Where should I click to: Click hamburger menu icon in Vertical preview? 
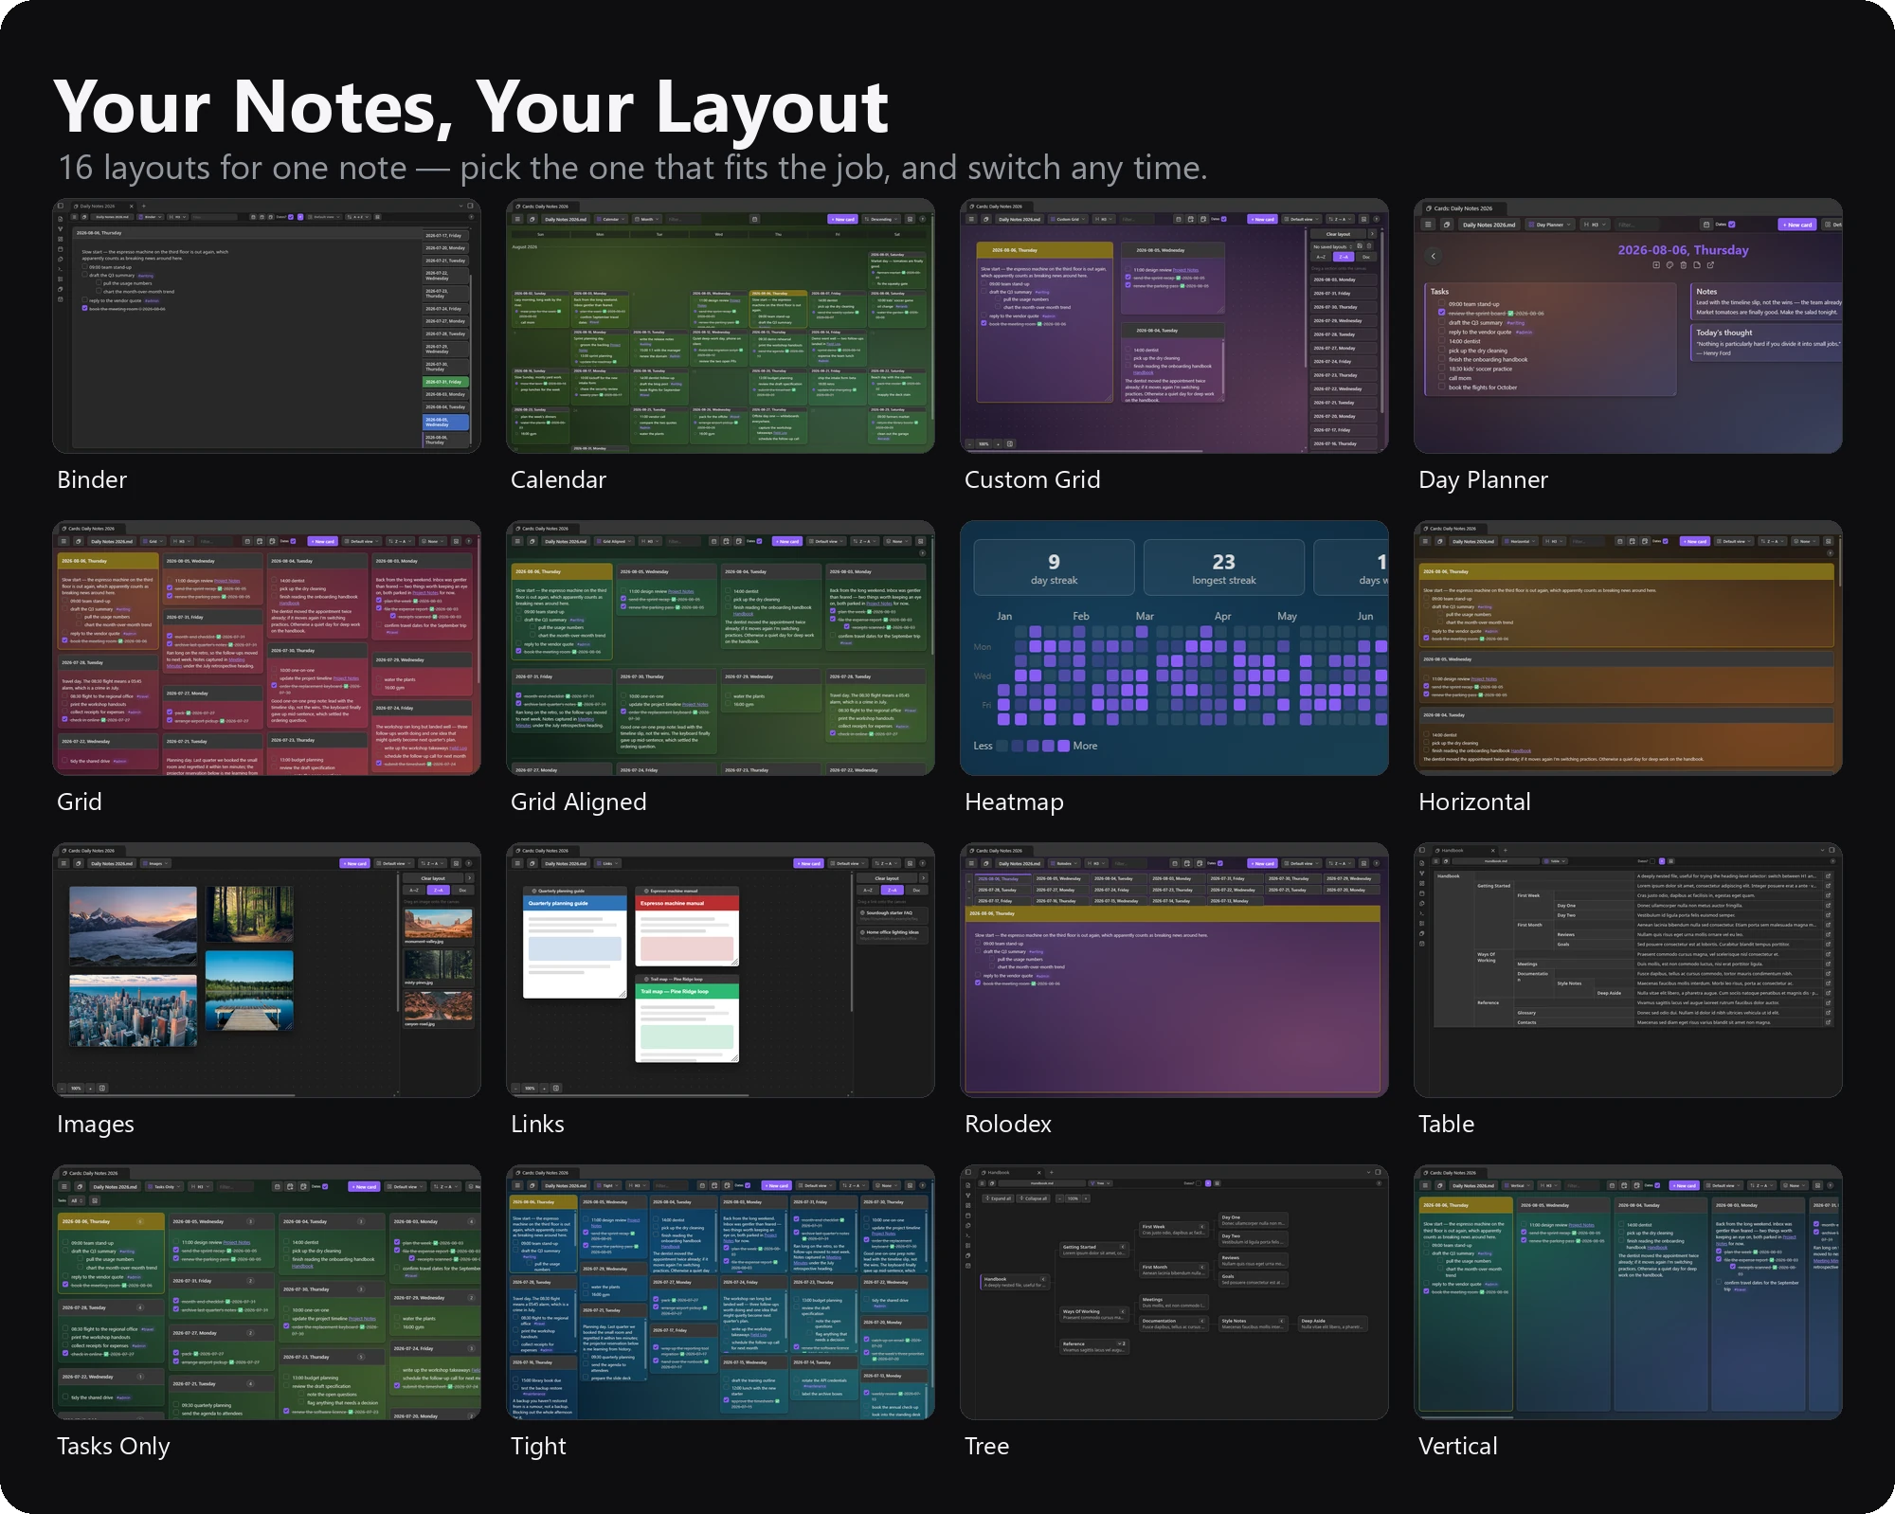pyautogui.click(x=1425, y=1185)
